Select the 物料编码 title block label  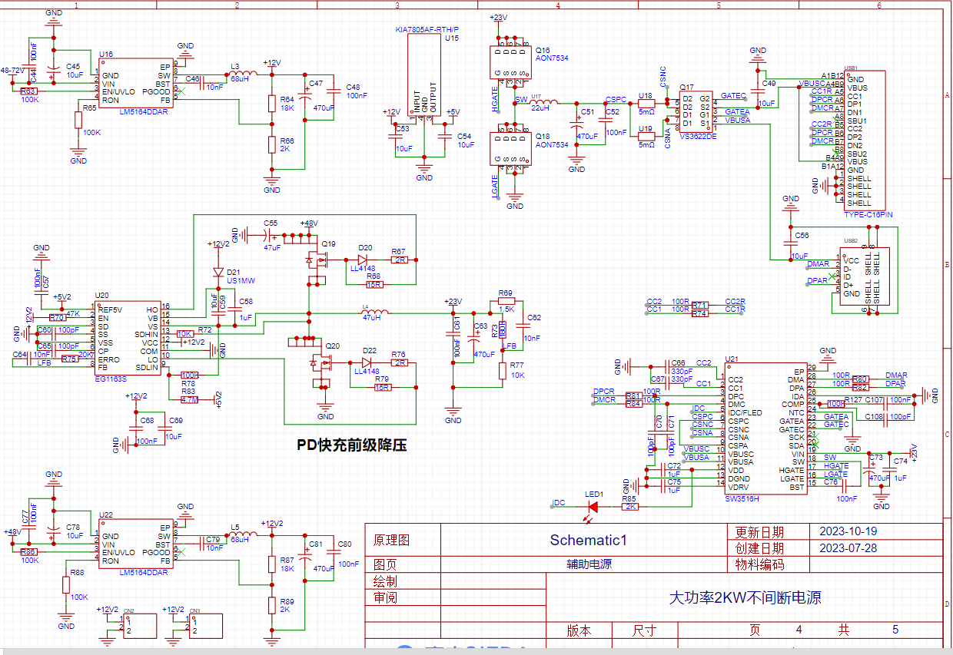(x=759, y=564)
